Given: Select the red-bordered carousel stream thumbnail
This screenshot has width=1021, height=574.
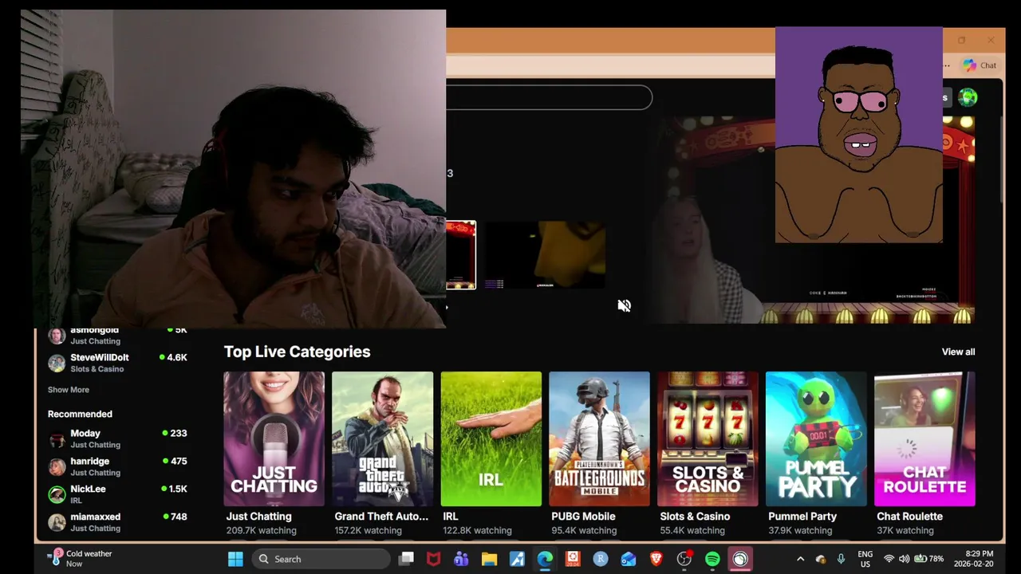Looking at the screenshot, I should point(461,255).
